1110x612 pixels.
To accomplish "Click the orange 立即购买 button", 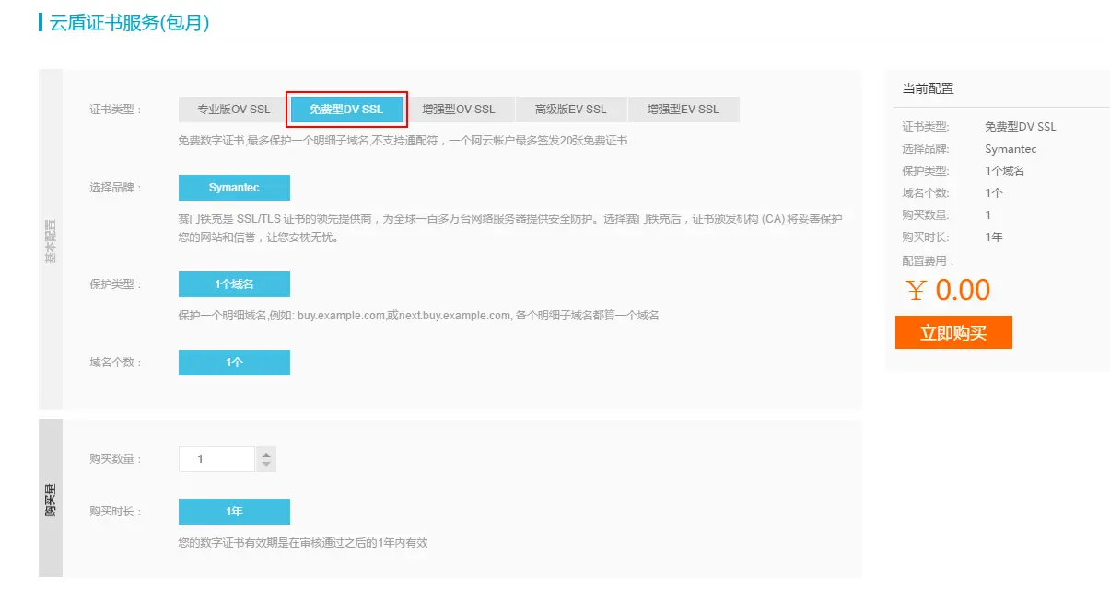I will pos(953,332).
